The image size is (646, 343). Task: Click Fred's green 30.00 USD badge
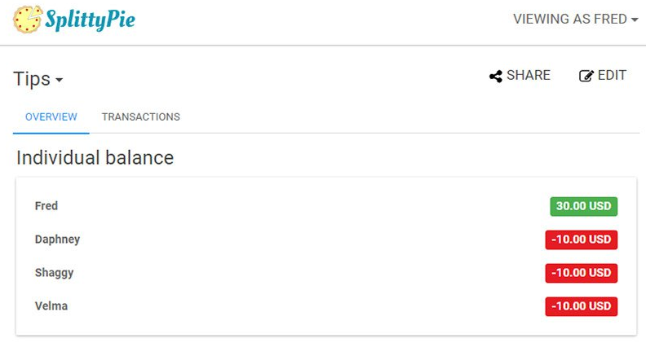583,206
